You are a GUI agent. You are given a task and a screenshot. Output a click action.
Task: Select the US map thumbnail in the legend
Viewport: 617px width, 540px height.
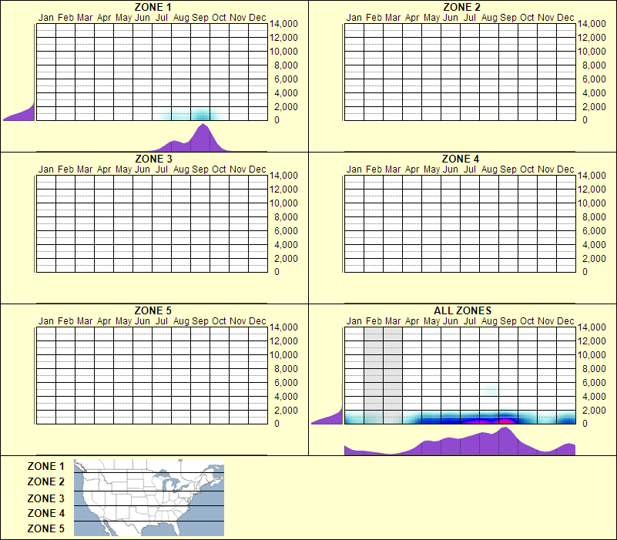click(x=148, y=498)
